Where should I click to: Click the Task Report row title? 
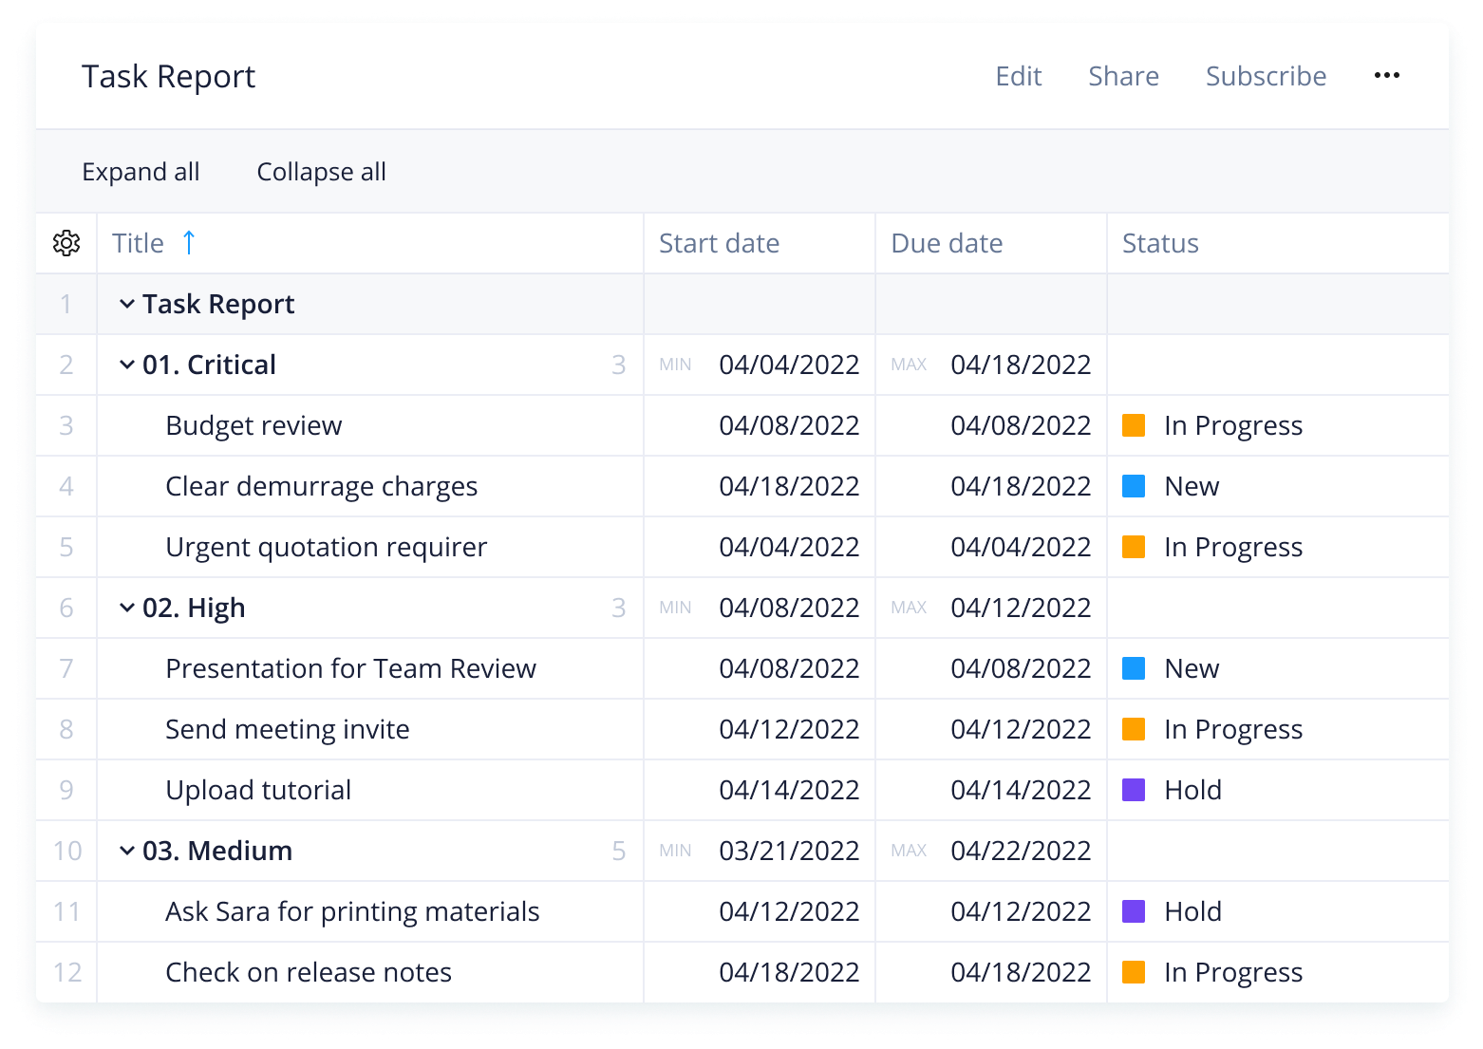(218, 304)
